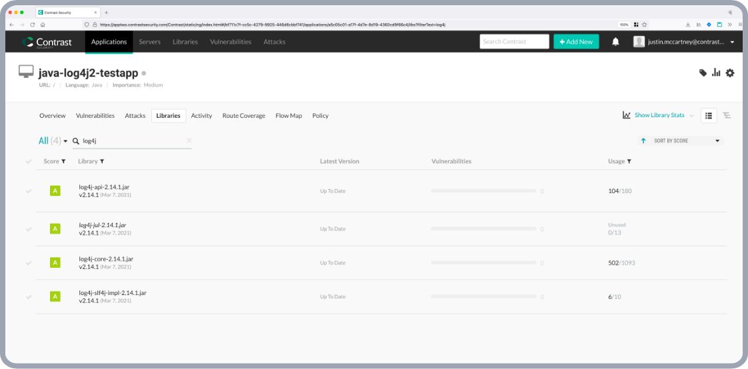
Task: Click the Add New button
Action: [x=576, y=41]
